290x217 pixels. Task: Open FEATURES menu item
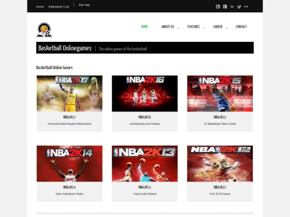coord(194,27)
